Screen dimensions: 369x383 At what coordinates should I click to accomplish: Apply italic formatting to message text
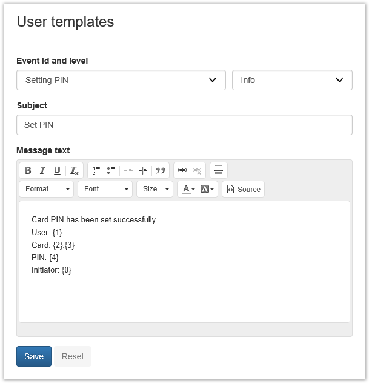(x=42, y=170)
